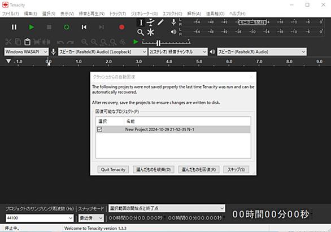Image resolution: width=331 pixels, height=232 pixels.
Task: Skip to start of project
Action: [x=84, y=27]
